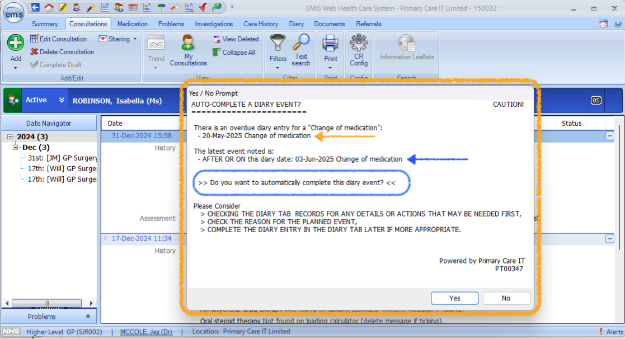Switch to the Referrals tab
Image resolution: width=625 pixels, height=339 pixels.
[x=369, y=24]
